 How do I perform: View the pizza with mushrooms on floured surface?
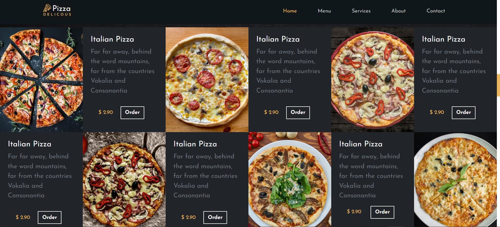pyautogui.click(x=124, y=179)
